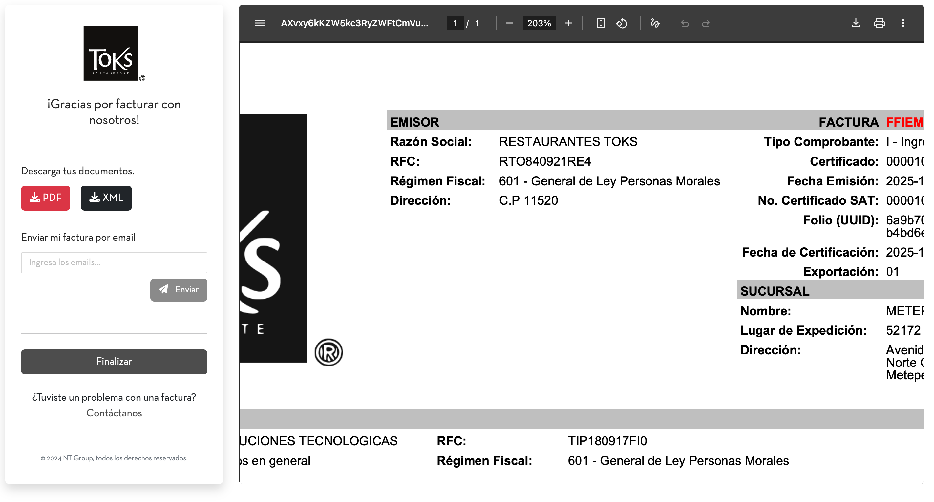Screen dimensions: 934x502
Task: Click the fit to page icon
Action: click(x=601, y=23)
